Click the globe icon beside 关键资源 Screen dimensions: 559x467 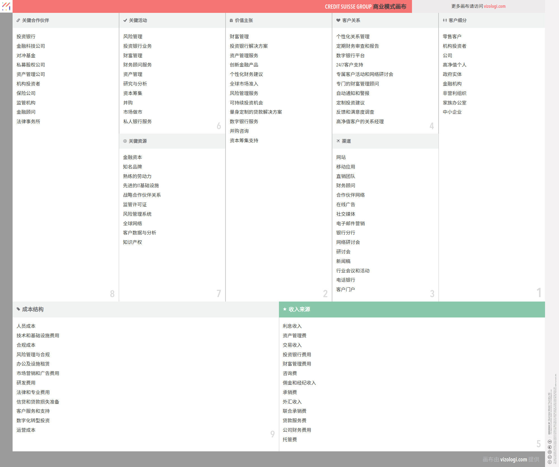coord(125,141)
